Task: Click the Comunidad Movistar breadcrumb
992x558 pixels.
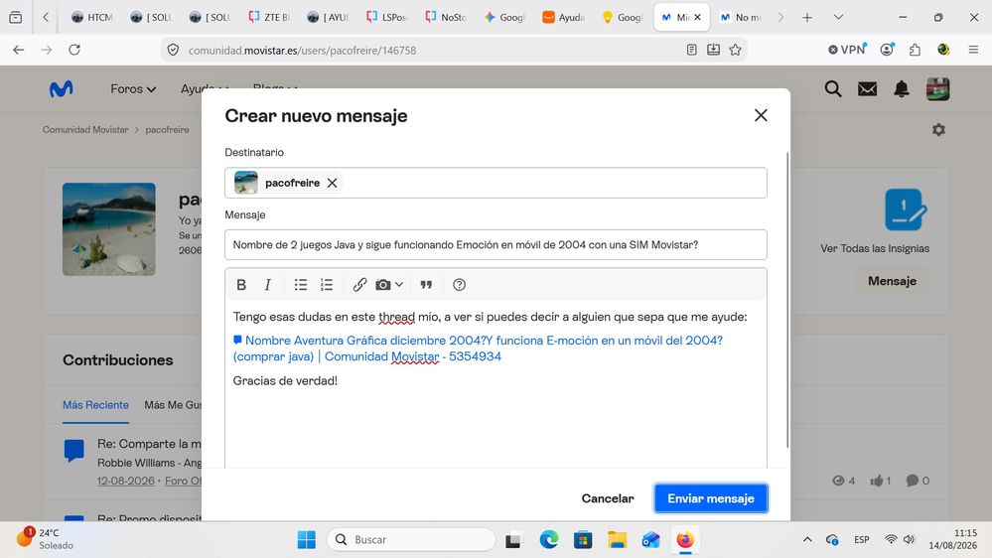Action: (x=85, y=130)
